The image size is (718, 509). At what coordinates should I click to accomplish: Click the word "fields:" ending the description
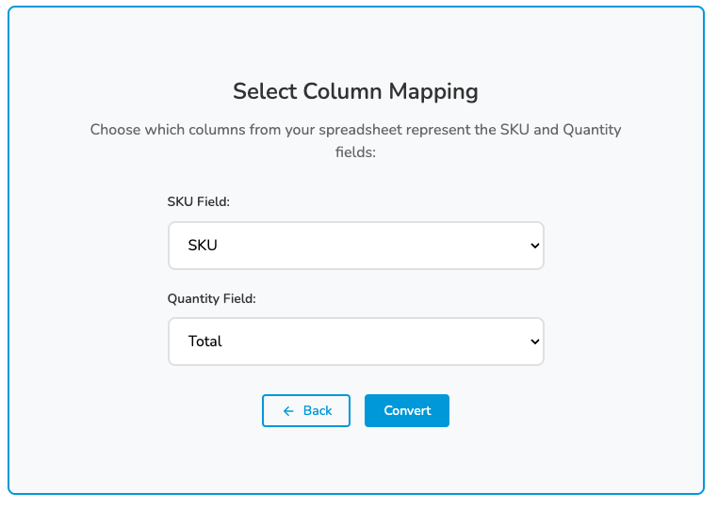click(356, 151)
